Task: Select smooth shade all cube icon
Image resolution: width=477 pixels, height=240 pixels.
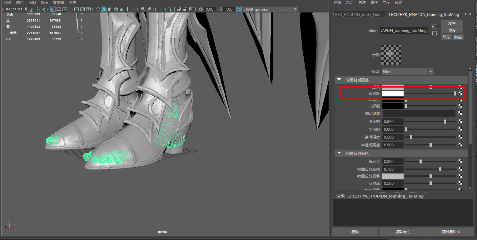Action: tap(104, 9)
